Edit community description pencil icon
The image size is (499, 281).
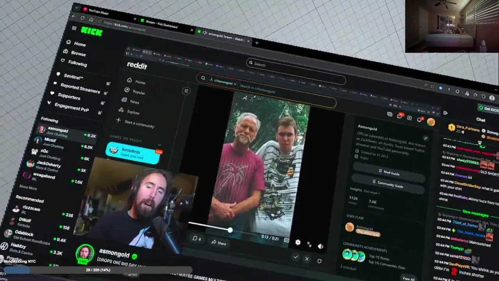[425, 138]
